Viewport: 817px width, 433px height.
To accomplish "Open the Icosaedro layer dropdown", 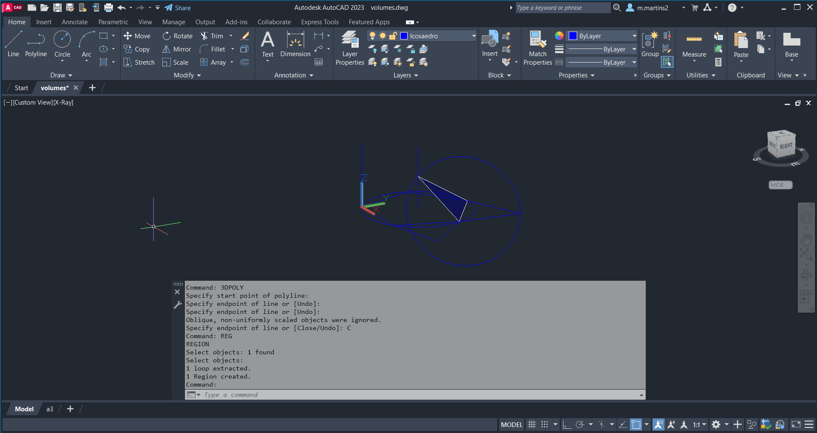I will 473,36.
